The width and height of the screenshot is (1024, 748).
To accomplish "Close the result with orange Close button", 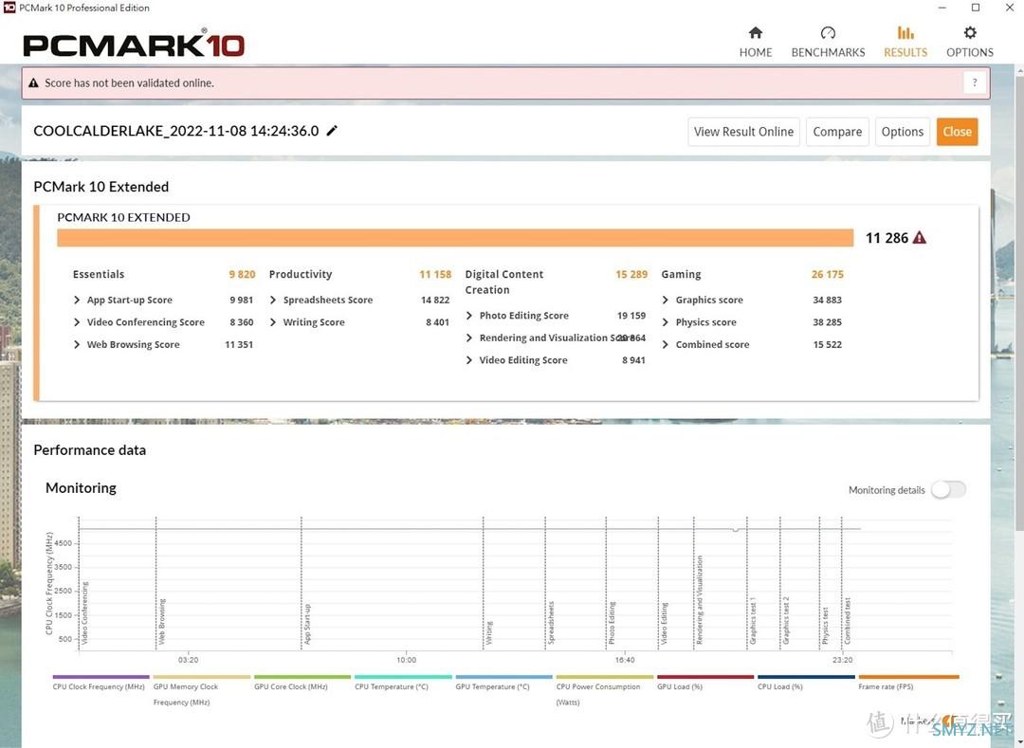I will (957, 132).
